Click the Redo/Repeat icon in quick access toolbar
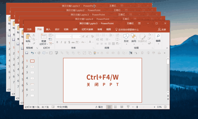 [39, 53]
